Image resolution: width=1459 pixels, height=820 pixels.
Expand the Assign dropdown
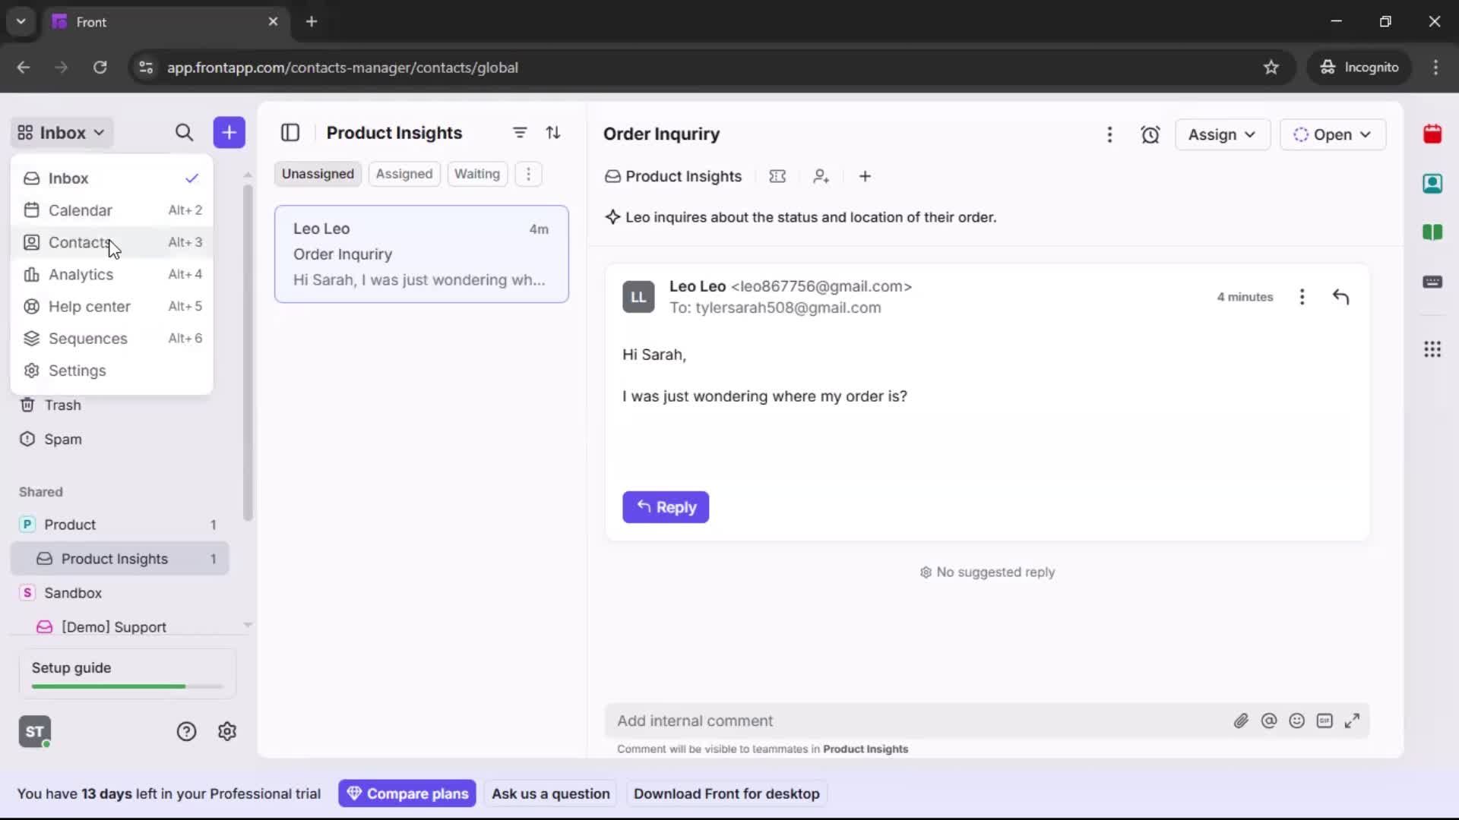[x=1221, y=134]
